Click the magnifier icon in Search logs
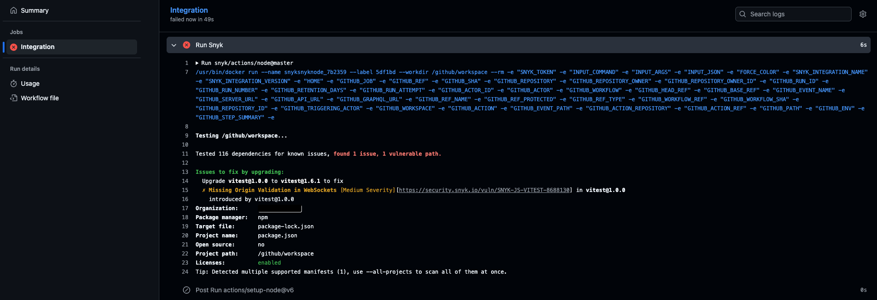 [743, 14]
